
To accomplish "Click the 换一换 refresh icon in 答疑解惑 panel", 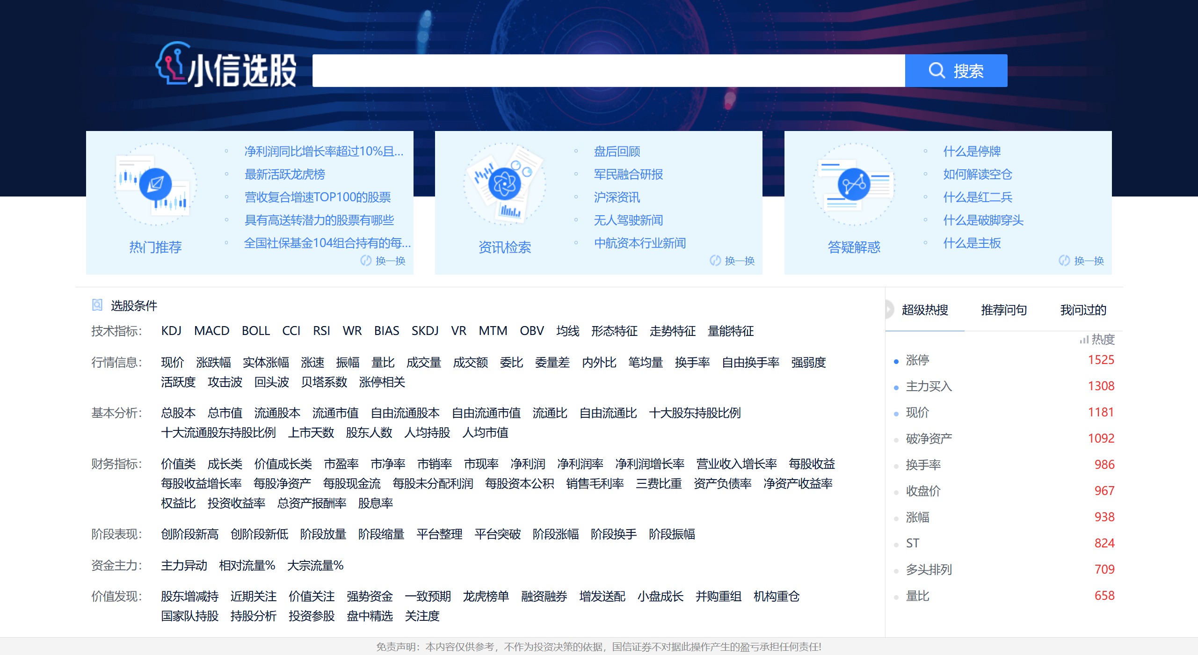I will tap(1065, 261).
